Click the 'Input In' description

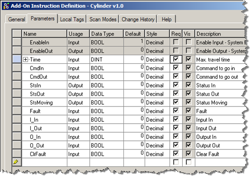204,120
